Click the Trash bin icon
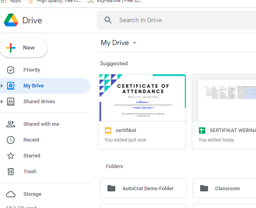The height and width of the screenshot is (208, 256). tap(11, 172)
